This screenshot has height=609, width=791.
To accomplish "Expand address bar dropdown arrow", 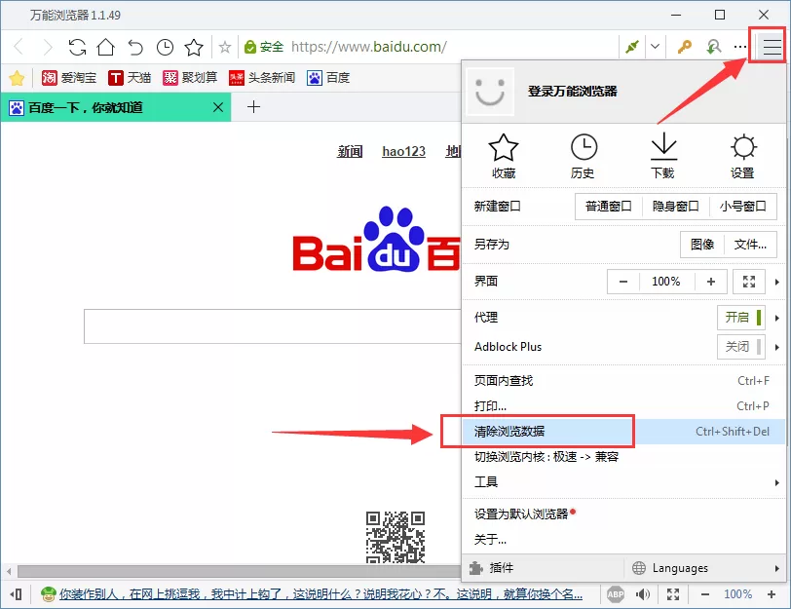I will pos(655,47).
